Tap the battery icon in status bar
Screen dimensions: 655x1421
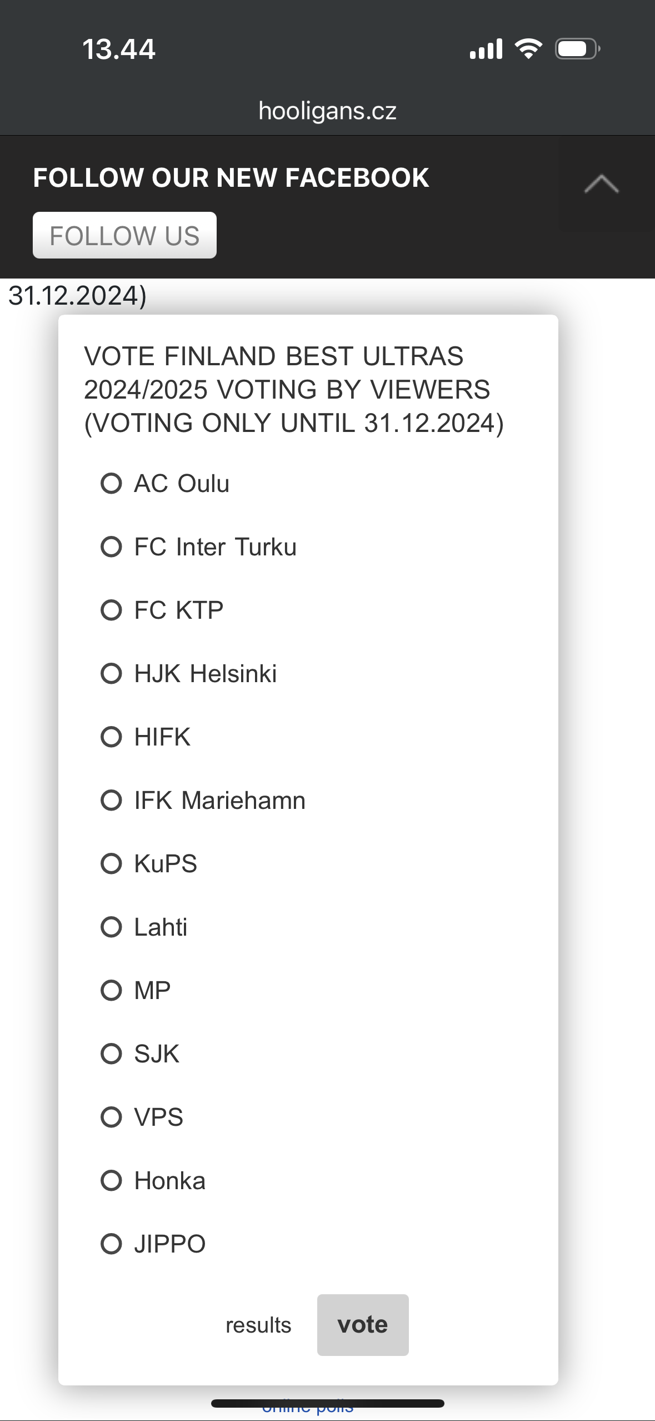tap(577, 49)
